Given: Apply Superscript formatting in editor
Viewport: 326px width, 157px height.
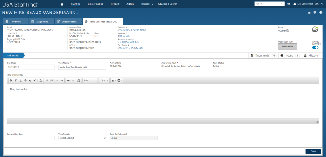Looking at the screenshot, I should coord(35,80).
